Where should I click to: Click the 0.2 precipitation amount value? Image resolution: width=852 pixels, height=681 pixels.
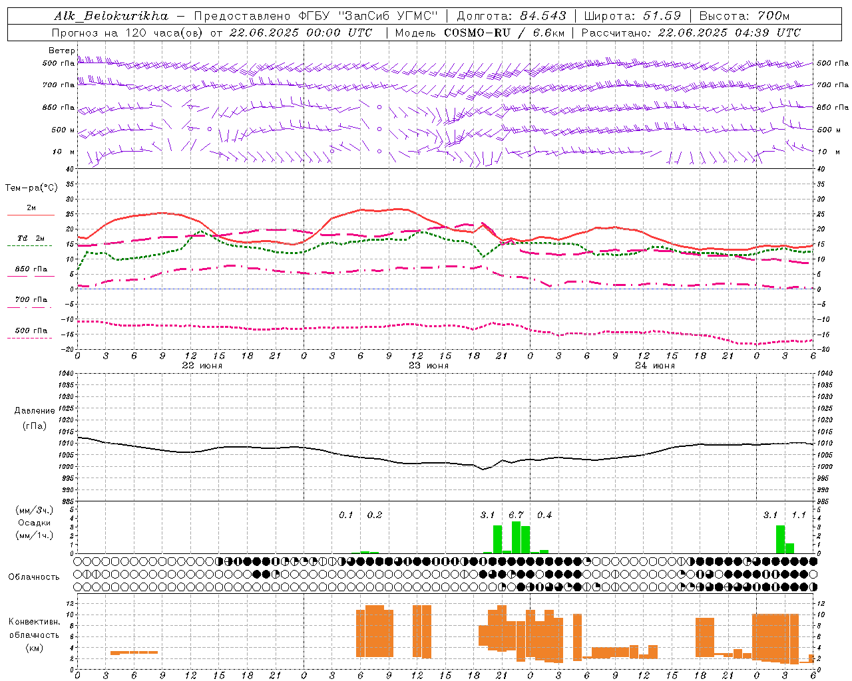tap(375, 515)
